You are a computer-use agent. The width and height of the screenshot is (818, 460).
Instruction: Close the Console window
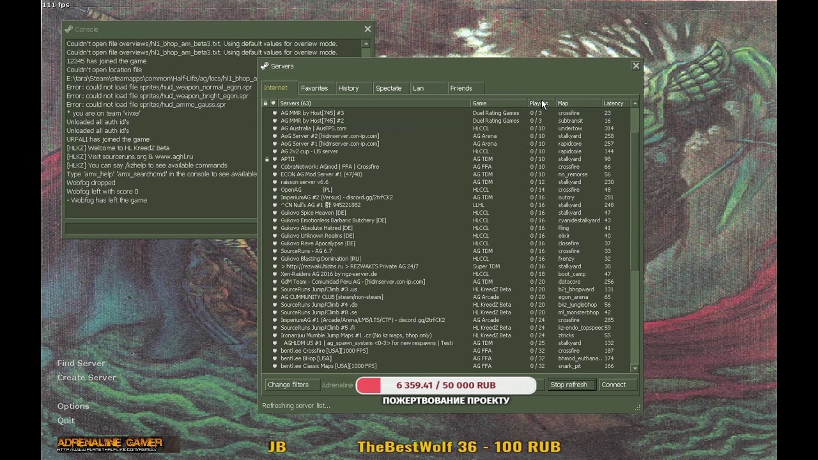click(x=367, y=29)
